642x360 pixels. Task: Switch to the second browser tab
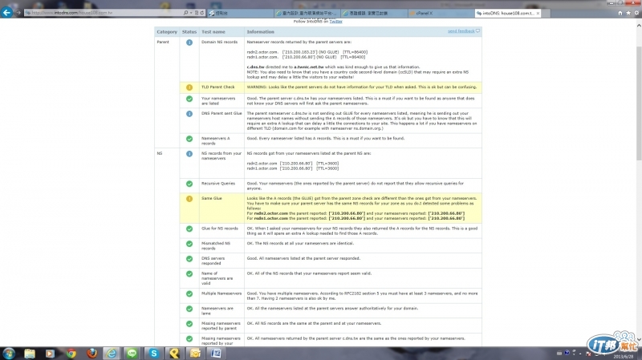(x=307, y=13)
